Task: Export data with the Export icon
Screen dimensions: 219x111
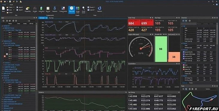Action: 17,10
